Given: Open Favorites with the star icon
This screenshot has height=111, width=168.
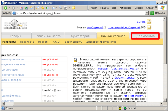Looking at the screenshot, I should tap(43, 8).
